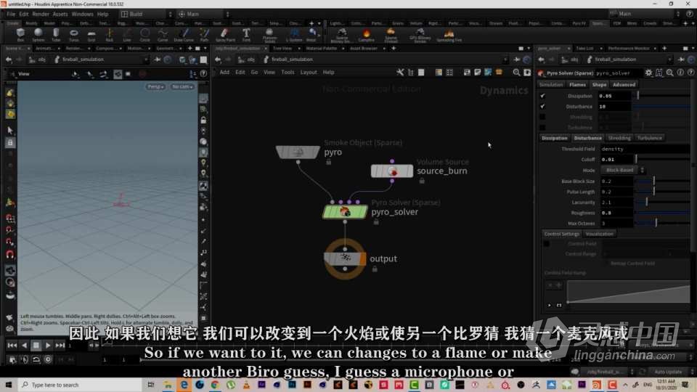Viewport: 697px width, 392px height.
Task: Expand parameter pane fireball_simulation path dropdown
Action: click(x=669, y=59)
